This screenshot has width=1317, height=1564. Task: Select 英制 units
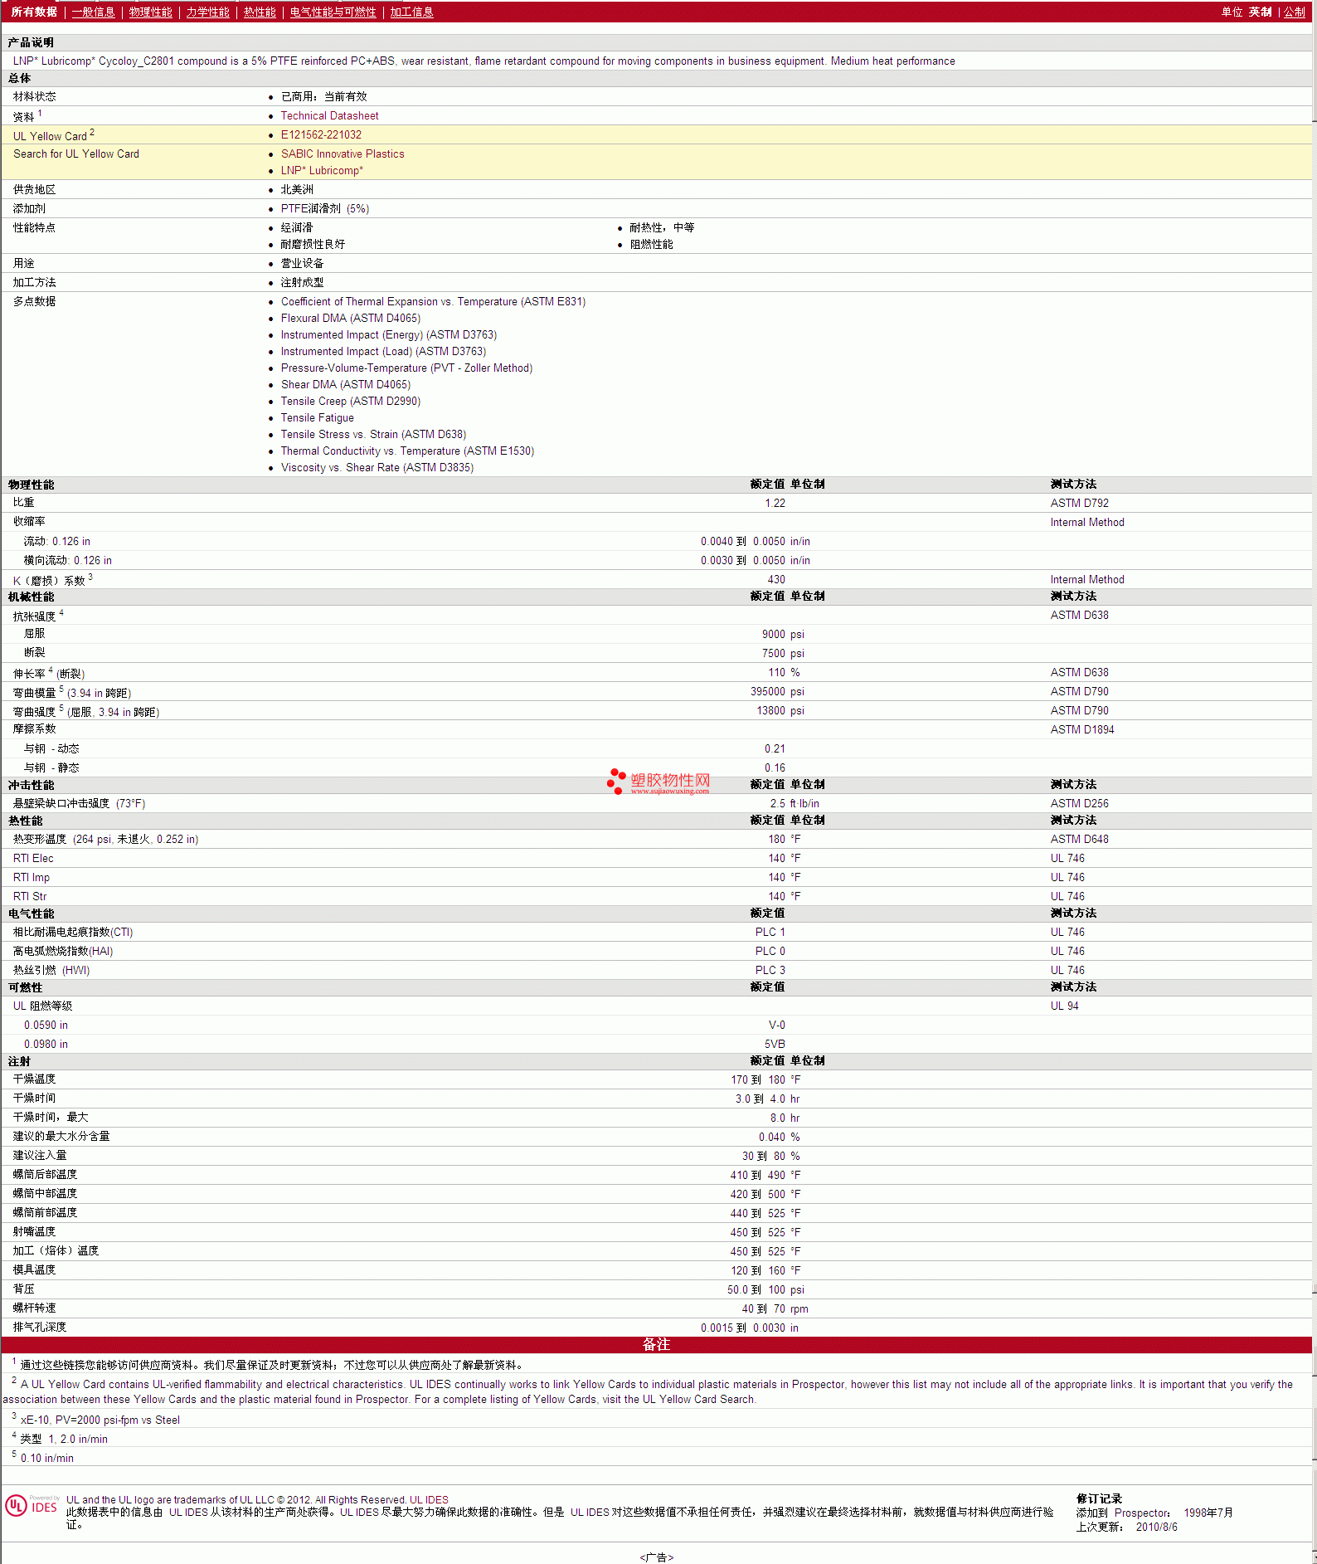coord(1260,12)
